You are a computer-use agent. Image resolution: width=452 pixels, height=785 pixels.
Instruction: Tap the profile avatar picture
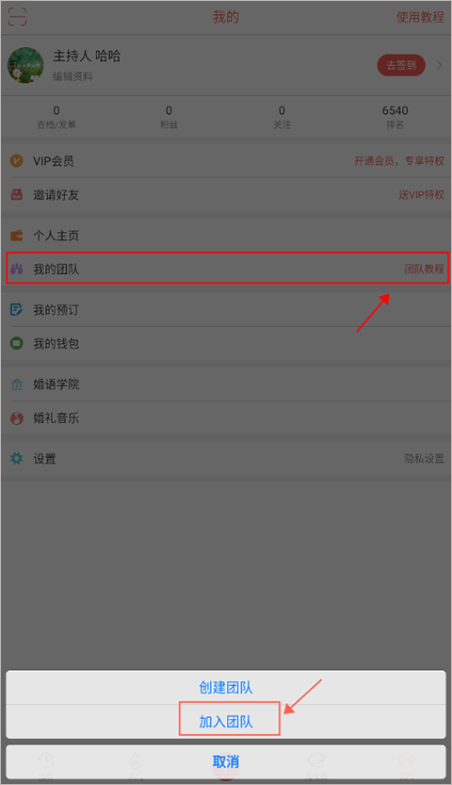pos(25,65)
